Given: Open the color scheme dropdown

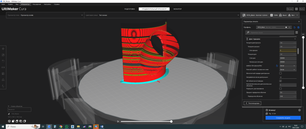Looking at the screenshot, I should (x=162, y=15).
